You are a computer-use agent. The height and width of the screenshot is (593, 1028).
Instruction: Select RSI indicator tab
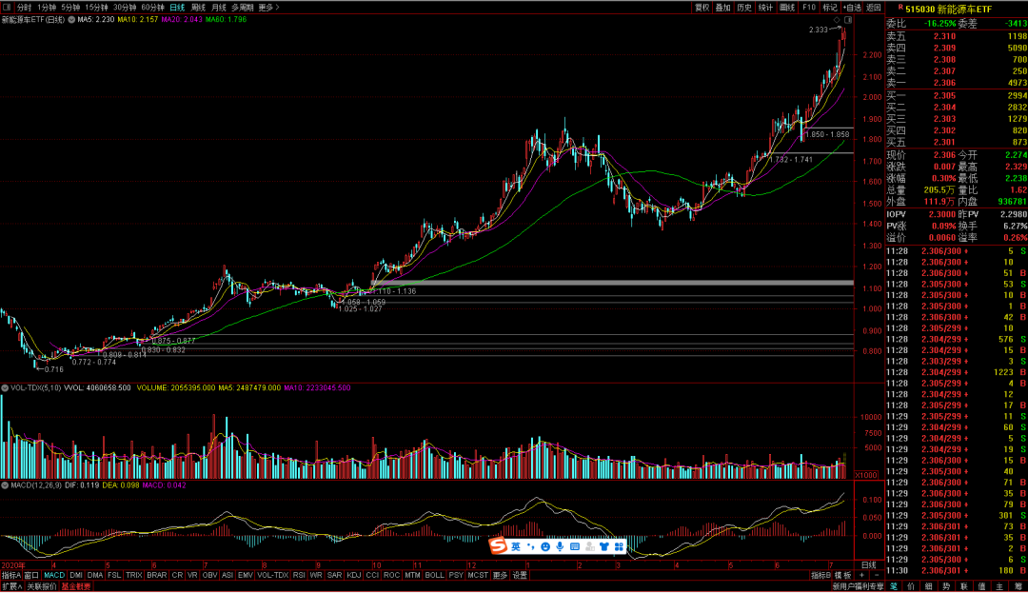click(299, 575)
